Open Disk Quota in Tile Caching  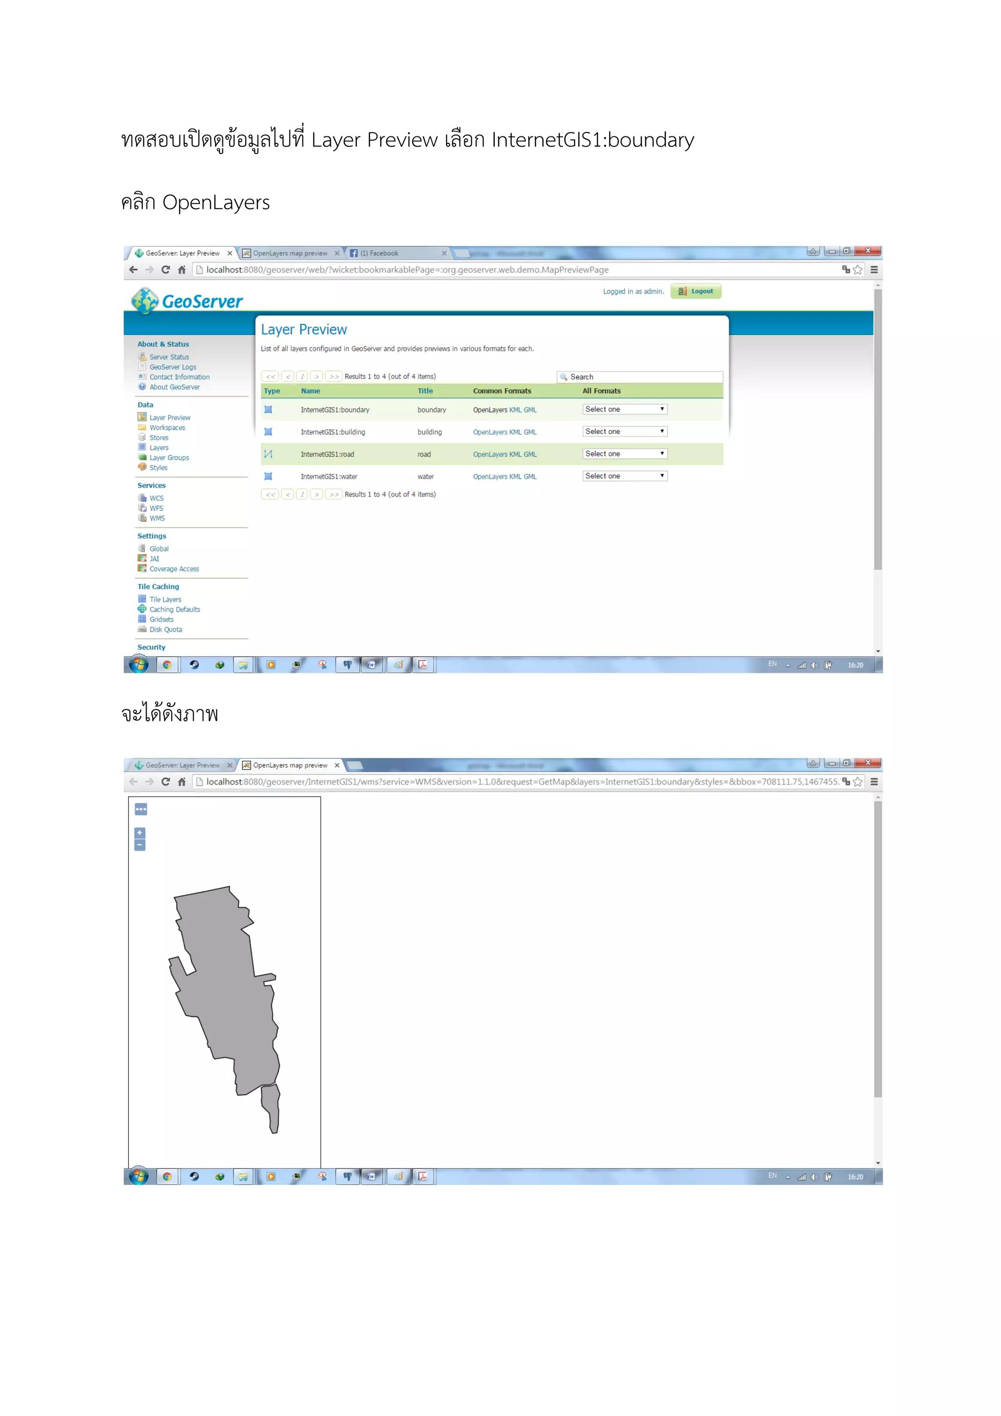coord(165,630)
